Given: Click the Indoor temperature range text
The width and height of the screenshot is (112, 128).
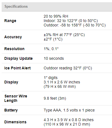Looking at the screenshot, I should [71, 21].
